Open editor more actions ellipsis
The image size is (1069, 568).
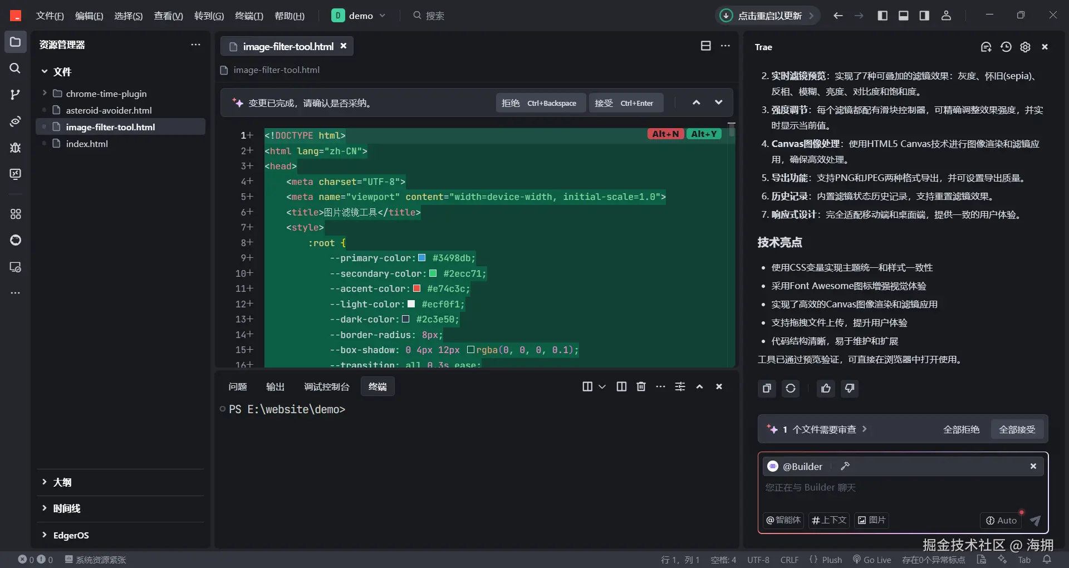pyautogui.click(x=725, y=46)
